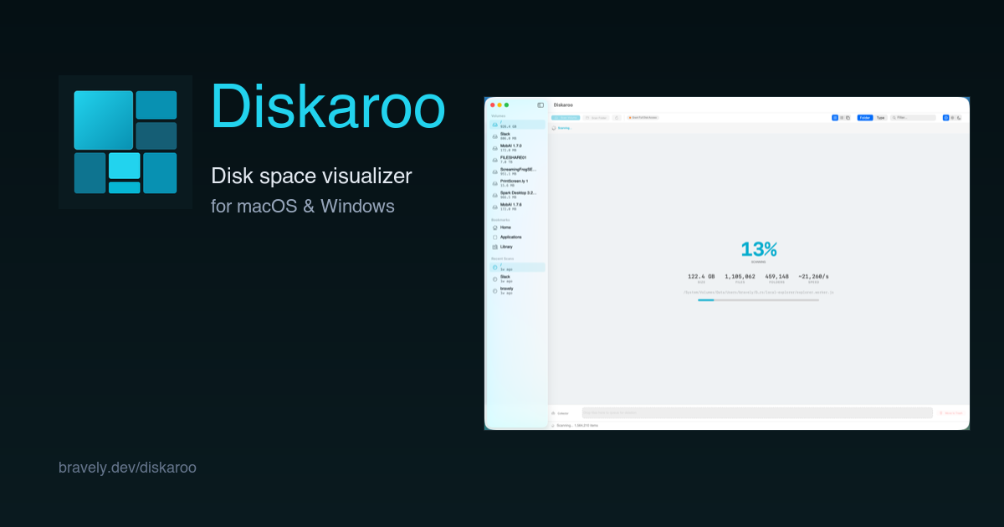Select the Folder grouping tab

click(865, 118)
